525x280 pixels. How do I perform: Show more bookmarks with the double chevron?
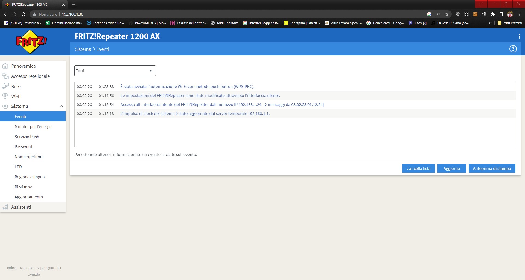point(491,23)
